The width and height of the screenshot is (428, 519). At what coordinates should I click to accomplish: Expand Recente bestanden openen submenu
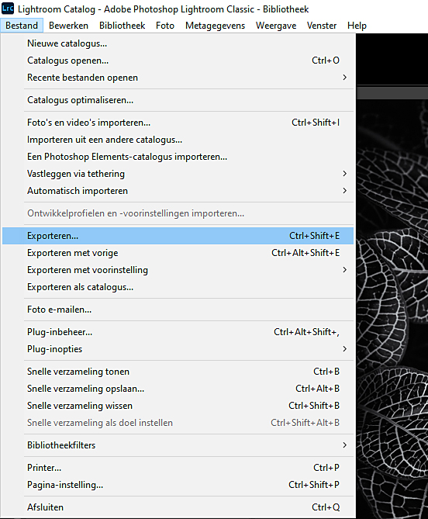178,78
